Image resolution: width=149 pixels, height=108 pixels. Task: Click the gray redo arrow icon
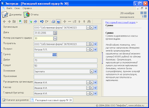pyautogui.click(x=47, y=21)
